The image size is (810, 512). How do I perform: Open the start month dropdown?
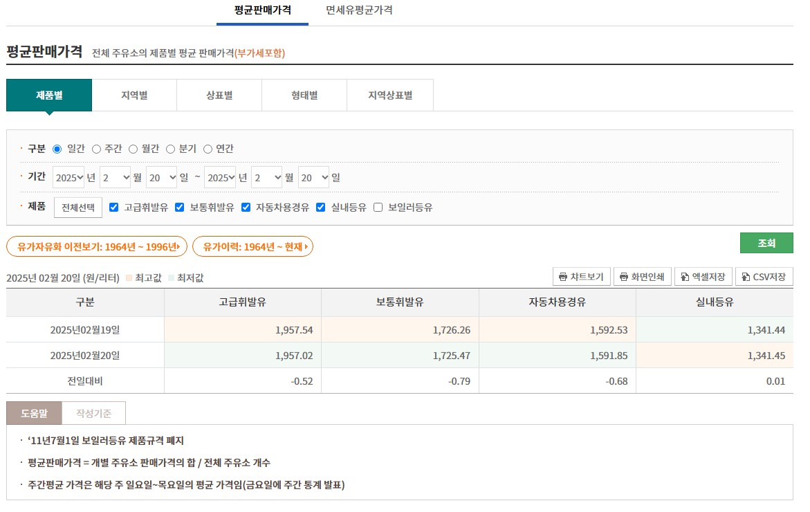116,177
